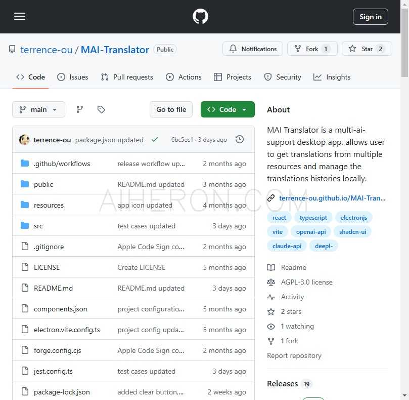Fork this repository
Screen dimensions: 409x400
pyautogui.click(x=312, y=49)
